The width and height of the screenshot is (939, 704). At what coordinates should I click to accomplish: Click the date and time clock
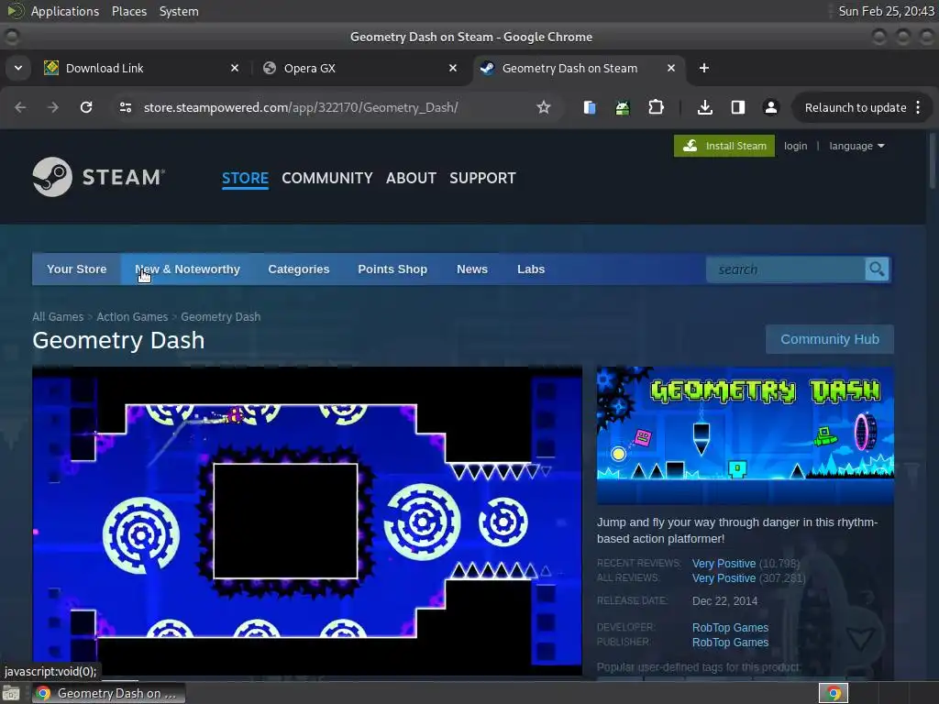[886, 11]
